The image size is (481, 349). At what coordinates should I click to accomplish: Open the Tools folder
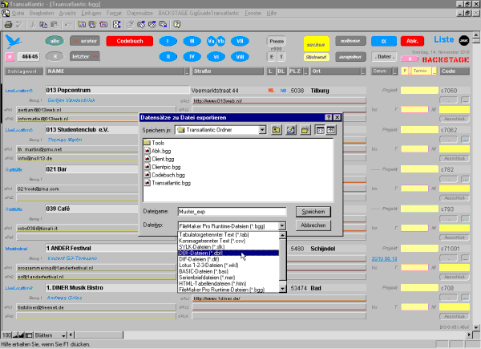coord(156,143)
